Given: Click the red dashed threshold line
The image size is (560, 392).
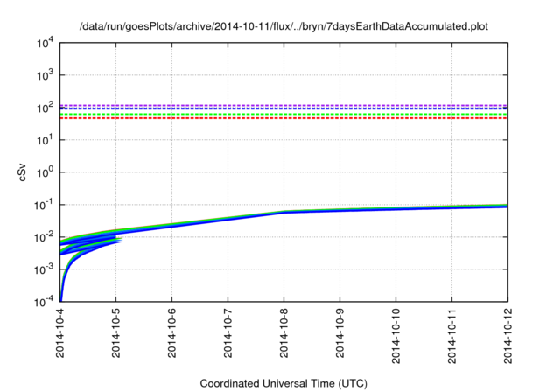Looking at the screenshot, I should click(x=283, y=118).
